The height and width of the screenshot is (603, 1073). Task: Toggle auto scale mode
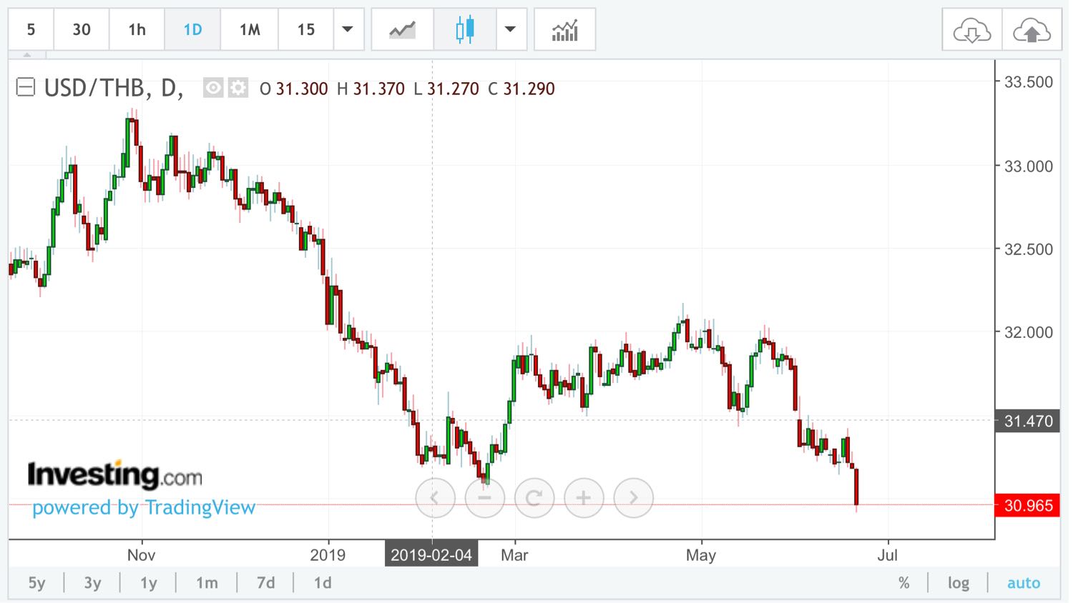(1024, 583)
